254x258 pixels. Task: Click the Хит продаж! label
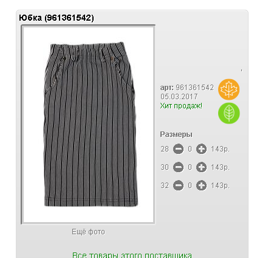(181, 106)
